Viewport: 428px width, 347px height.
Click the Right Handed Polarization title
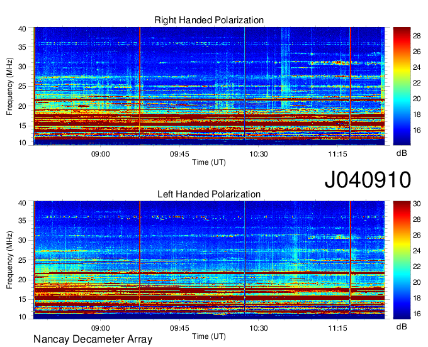[209, 20]
